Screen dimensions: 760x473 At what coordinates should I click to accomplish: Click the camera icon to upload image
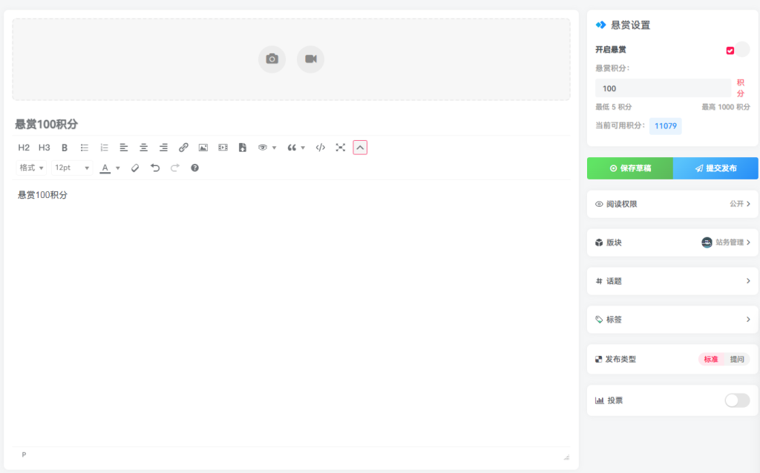(272, 59)
